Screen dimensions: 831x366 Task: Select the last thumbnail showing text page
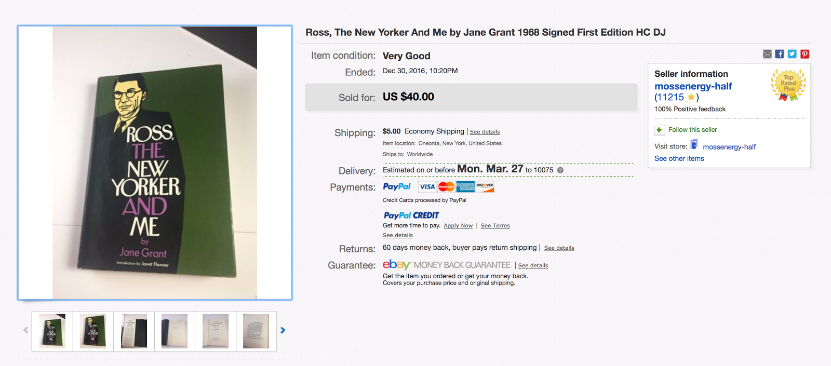256,331
